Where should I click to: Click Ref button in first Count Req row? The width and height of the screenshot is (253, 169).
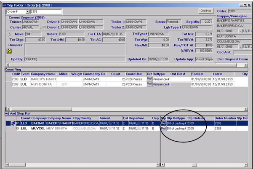149,79
